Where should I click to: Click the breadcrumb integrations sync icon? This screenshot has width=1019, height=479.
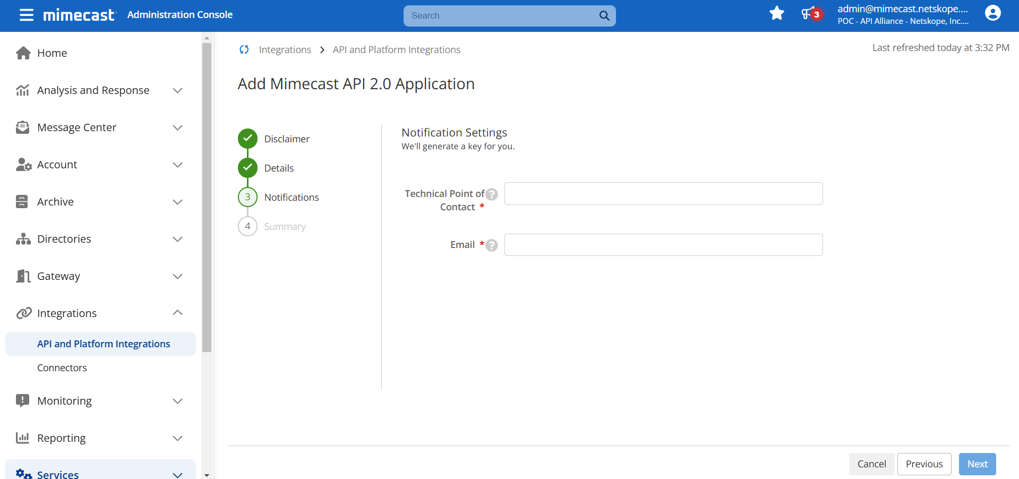click(x=244, y=49)
